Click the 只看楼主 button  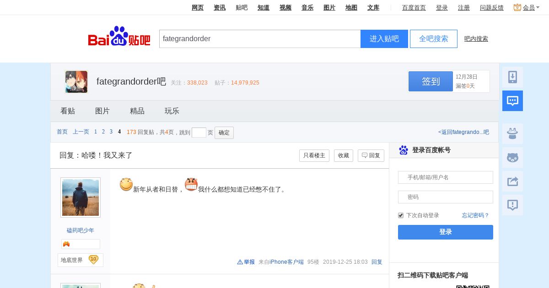(314, 155)
